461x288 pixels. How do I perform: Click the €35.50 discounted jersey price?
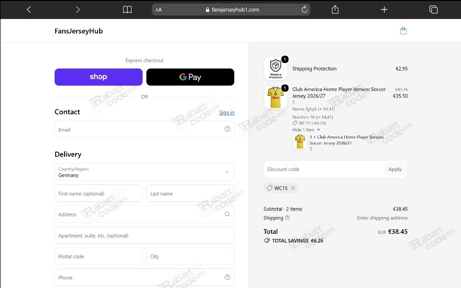(400, 95)
